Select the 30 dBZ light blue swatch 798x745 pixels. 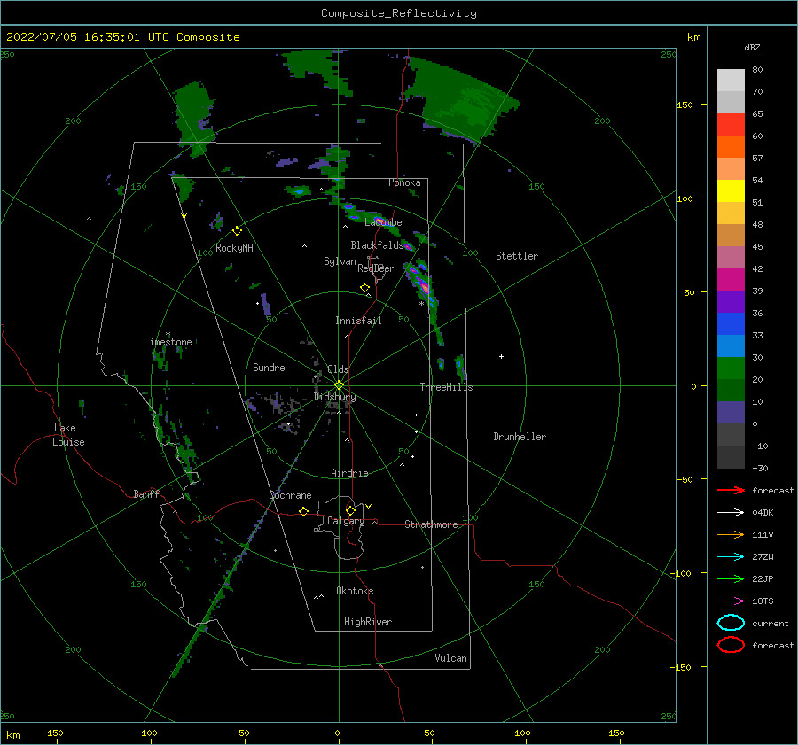click(731, 345)
